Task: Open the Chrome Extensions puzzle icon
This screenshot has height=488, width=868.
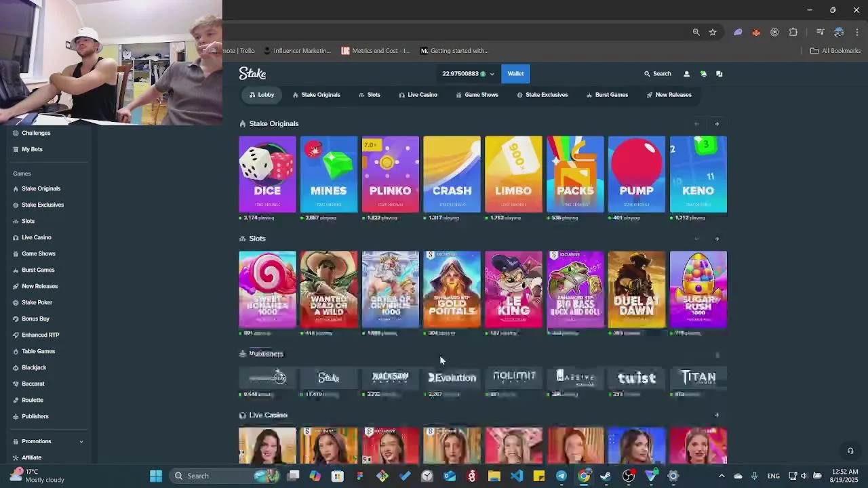Action: (x=793, y=32)
